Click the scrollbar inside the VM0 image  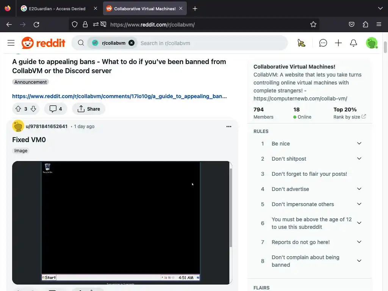click(x=231, y=208)
